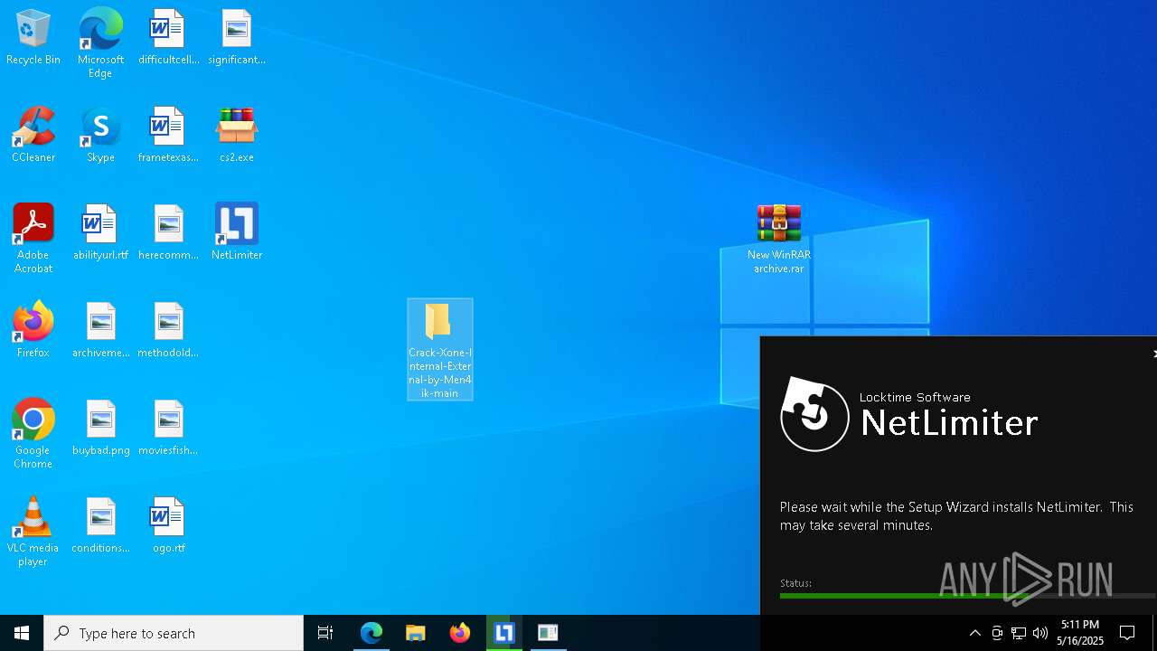This screenshot has height=651, width=1157.
Task: Open the clock showing 5:11 PM
Action: 1081,633
